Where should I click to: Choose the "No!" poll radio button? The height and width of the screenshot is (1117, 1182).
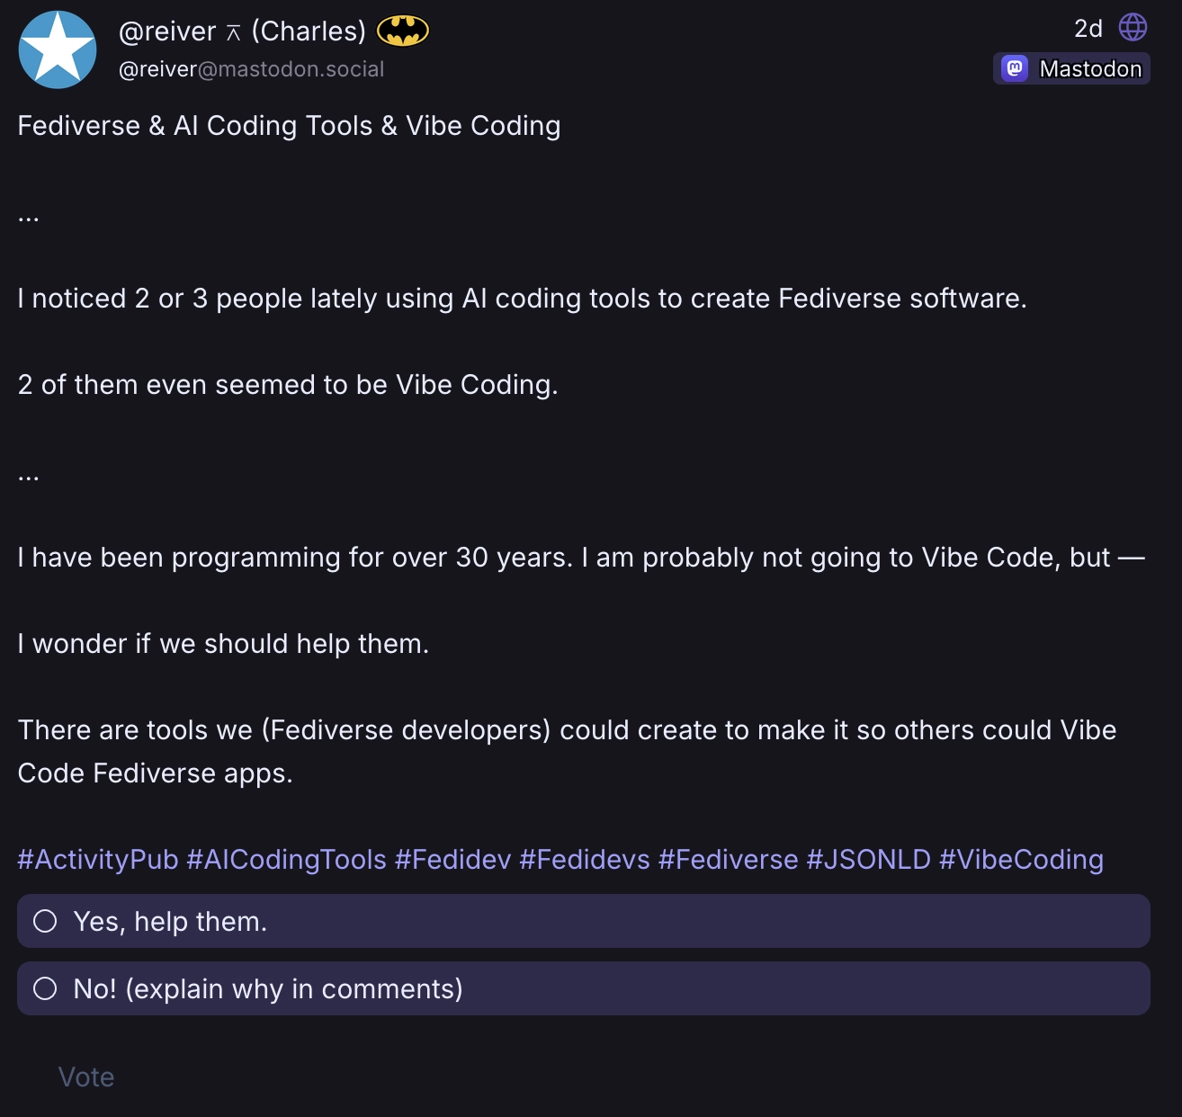pos(45,988)
